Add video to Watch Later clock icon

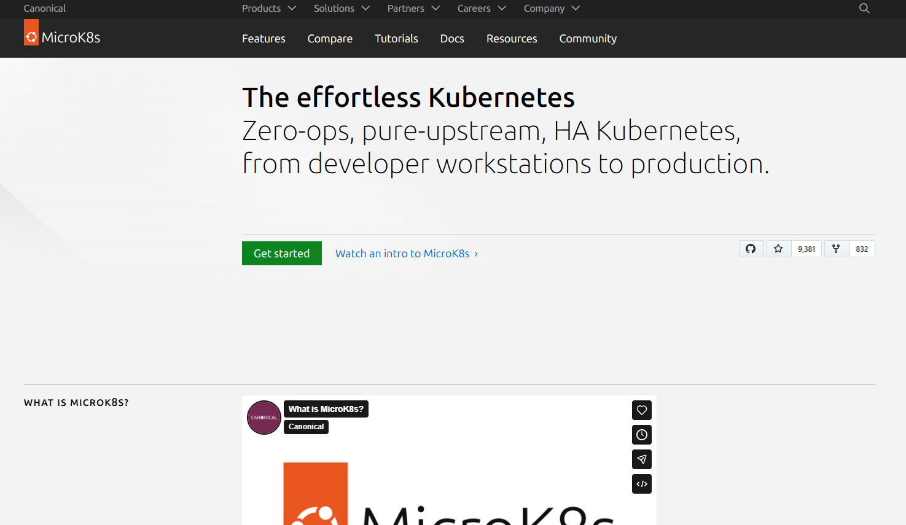(x=642, y=435)
